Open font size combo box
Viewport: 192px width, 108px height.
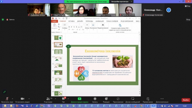point(82,24)
